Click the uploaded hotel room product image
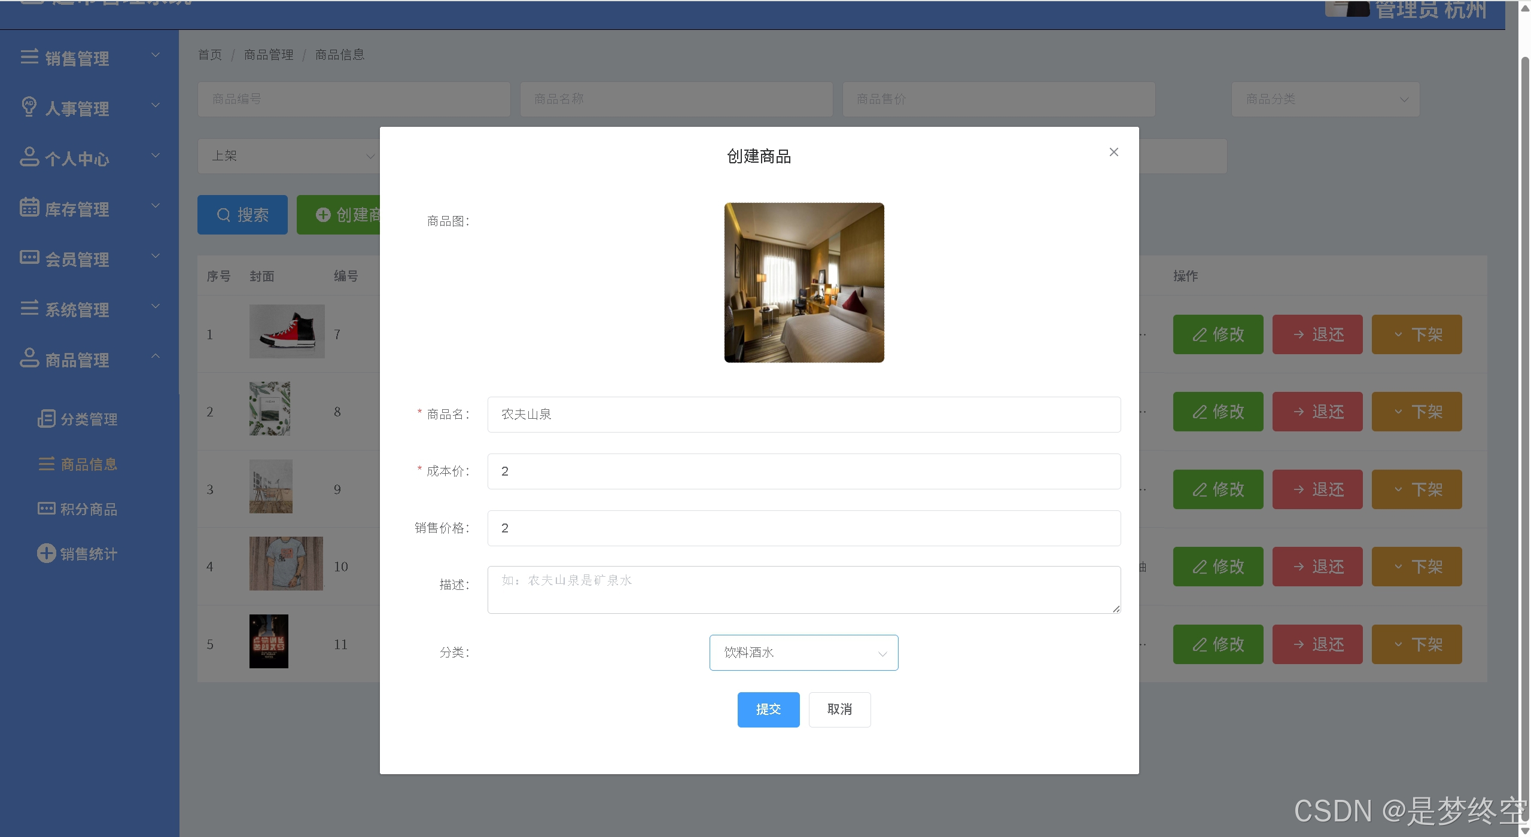The image size is (1531, 837). (803, 282)
